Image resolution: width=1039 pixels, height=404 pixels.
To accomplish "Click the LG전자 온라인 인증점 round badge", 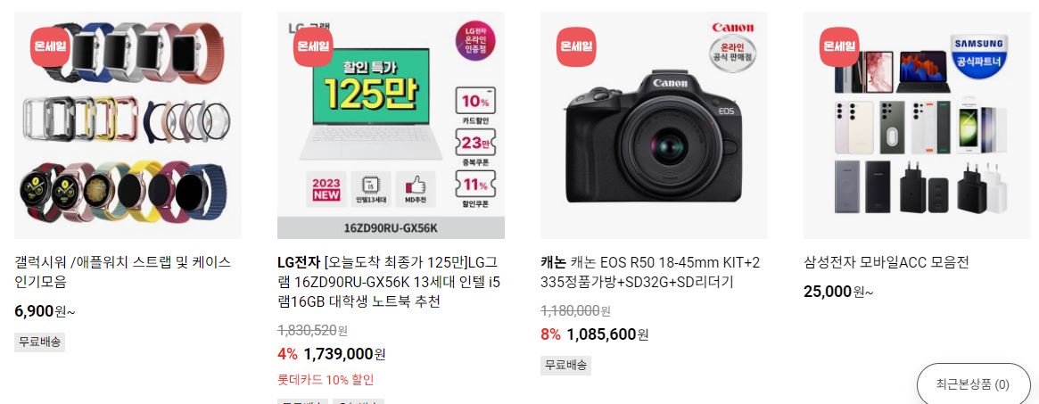I will coord(475,40).
